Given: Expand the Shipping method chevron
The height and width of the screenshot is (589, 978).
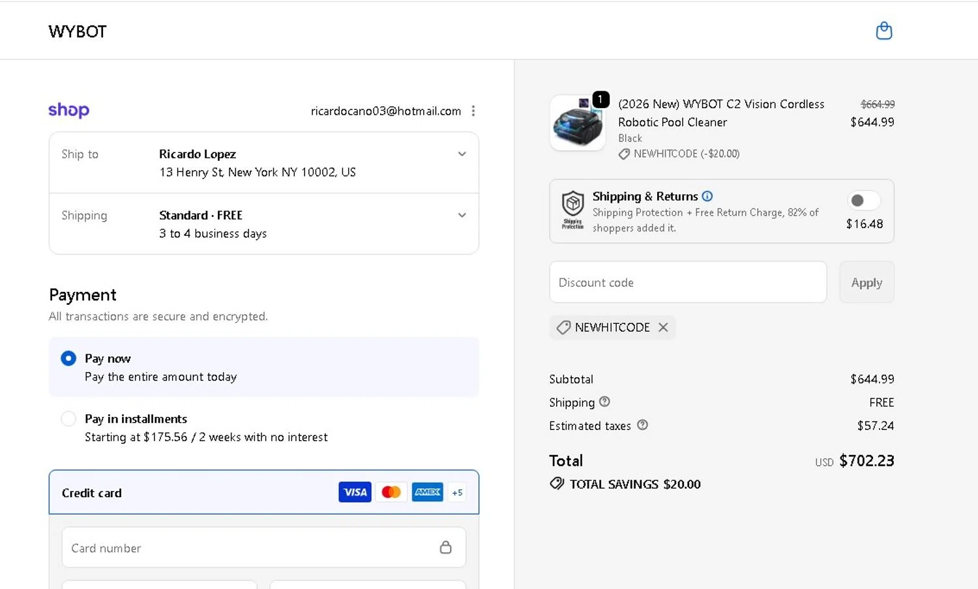Looking at the screenshot, I should tap(462, 216).
